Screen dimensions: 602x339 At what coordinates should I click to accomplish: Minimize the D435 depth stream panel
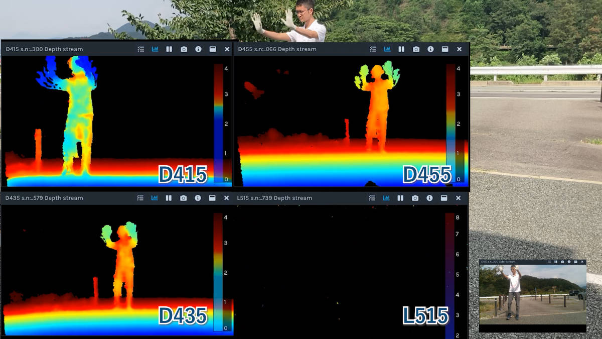coord(212,198)
